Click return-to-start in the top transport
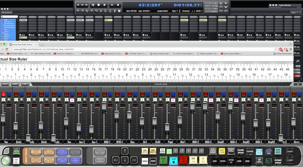303x167 pixels. coord(93,5)
